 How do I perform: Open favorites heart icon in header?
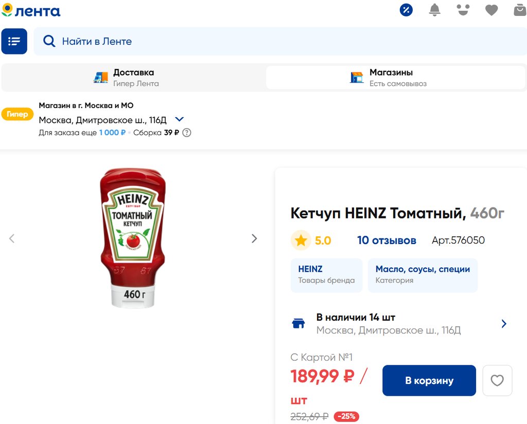point(491,10)
